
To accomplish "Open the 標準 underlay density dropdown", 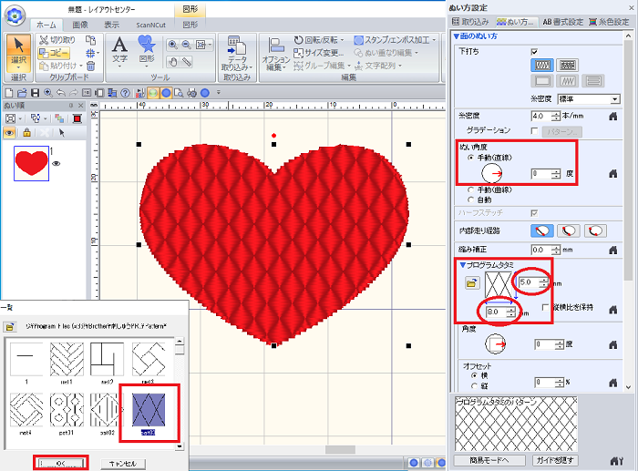I will click(x=615, y=98).
